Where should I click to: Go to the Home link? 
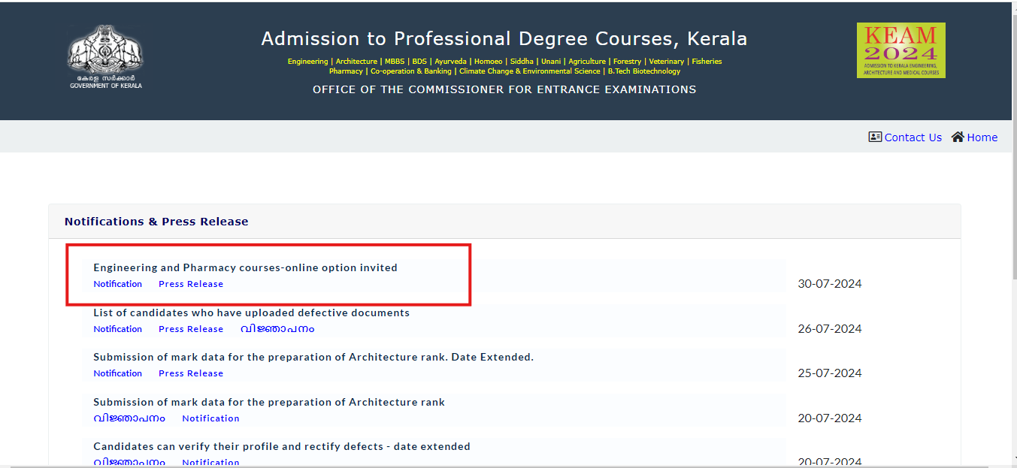982,137
